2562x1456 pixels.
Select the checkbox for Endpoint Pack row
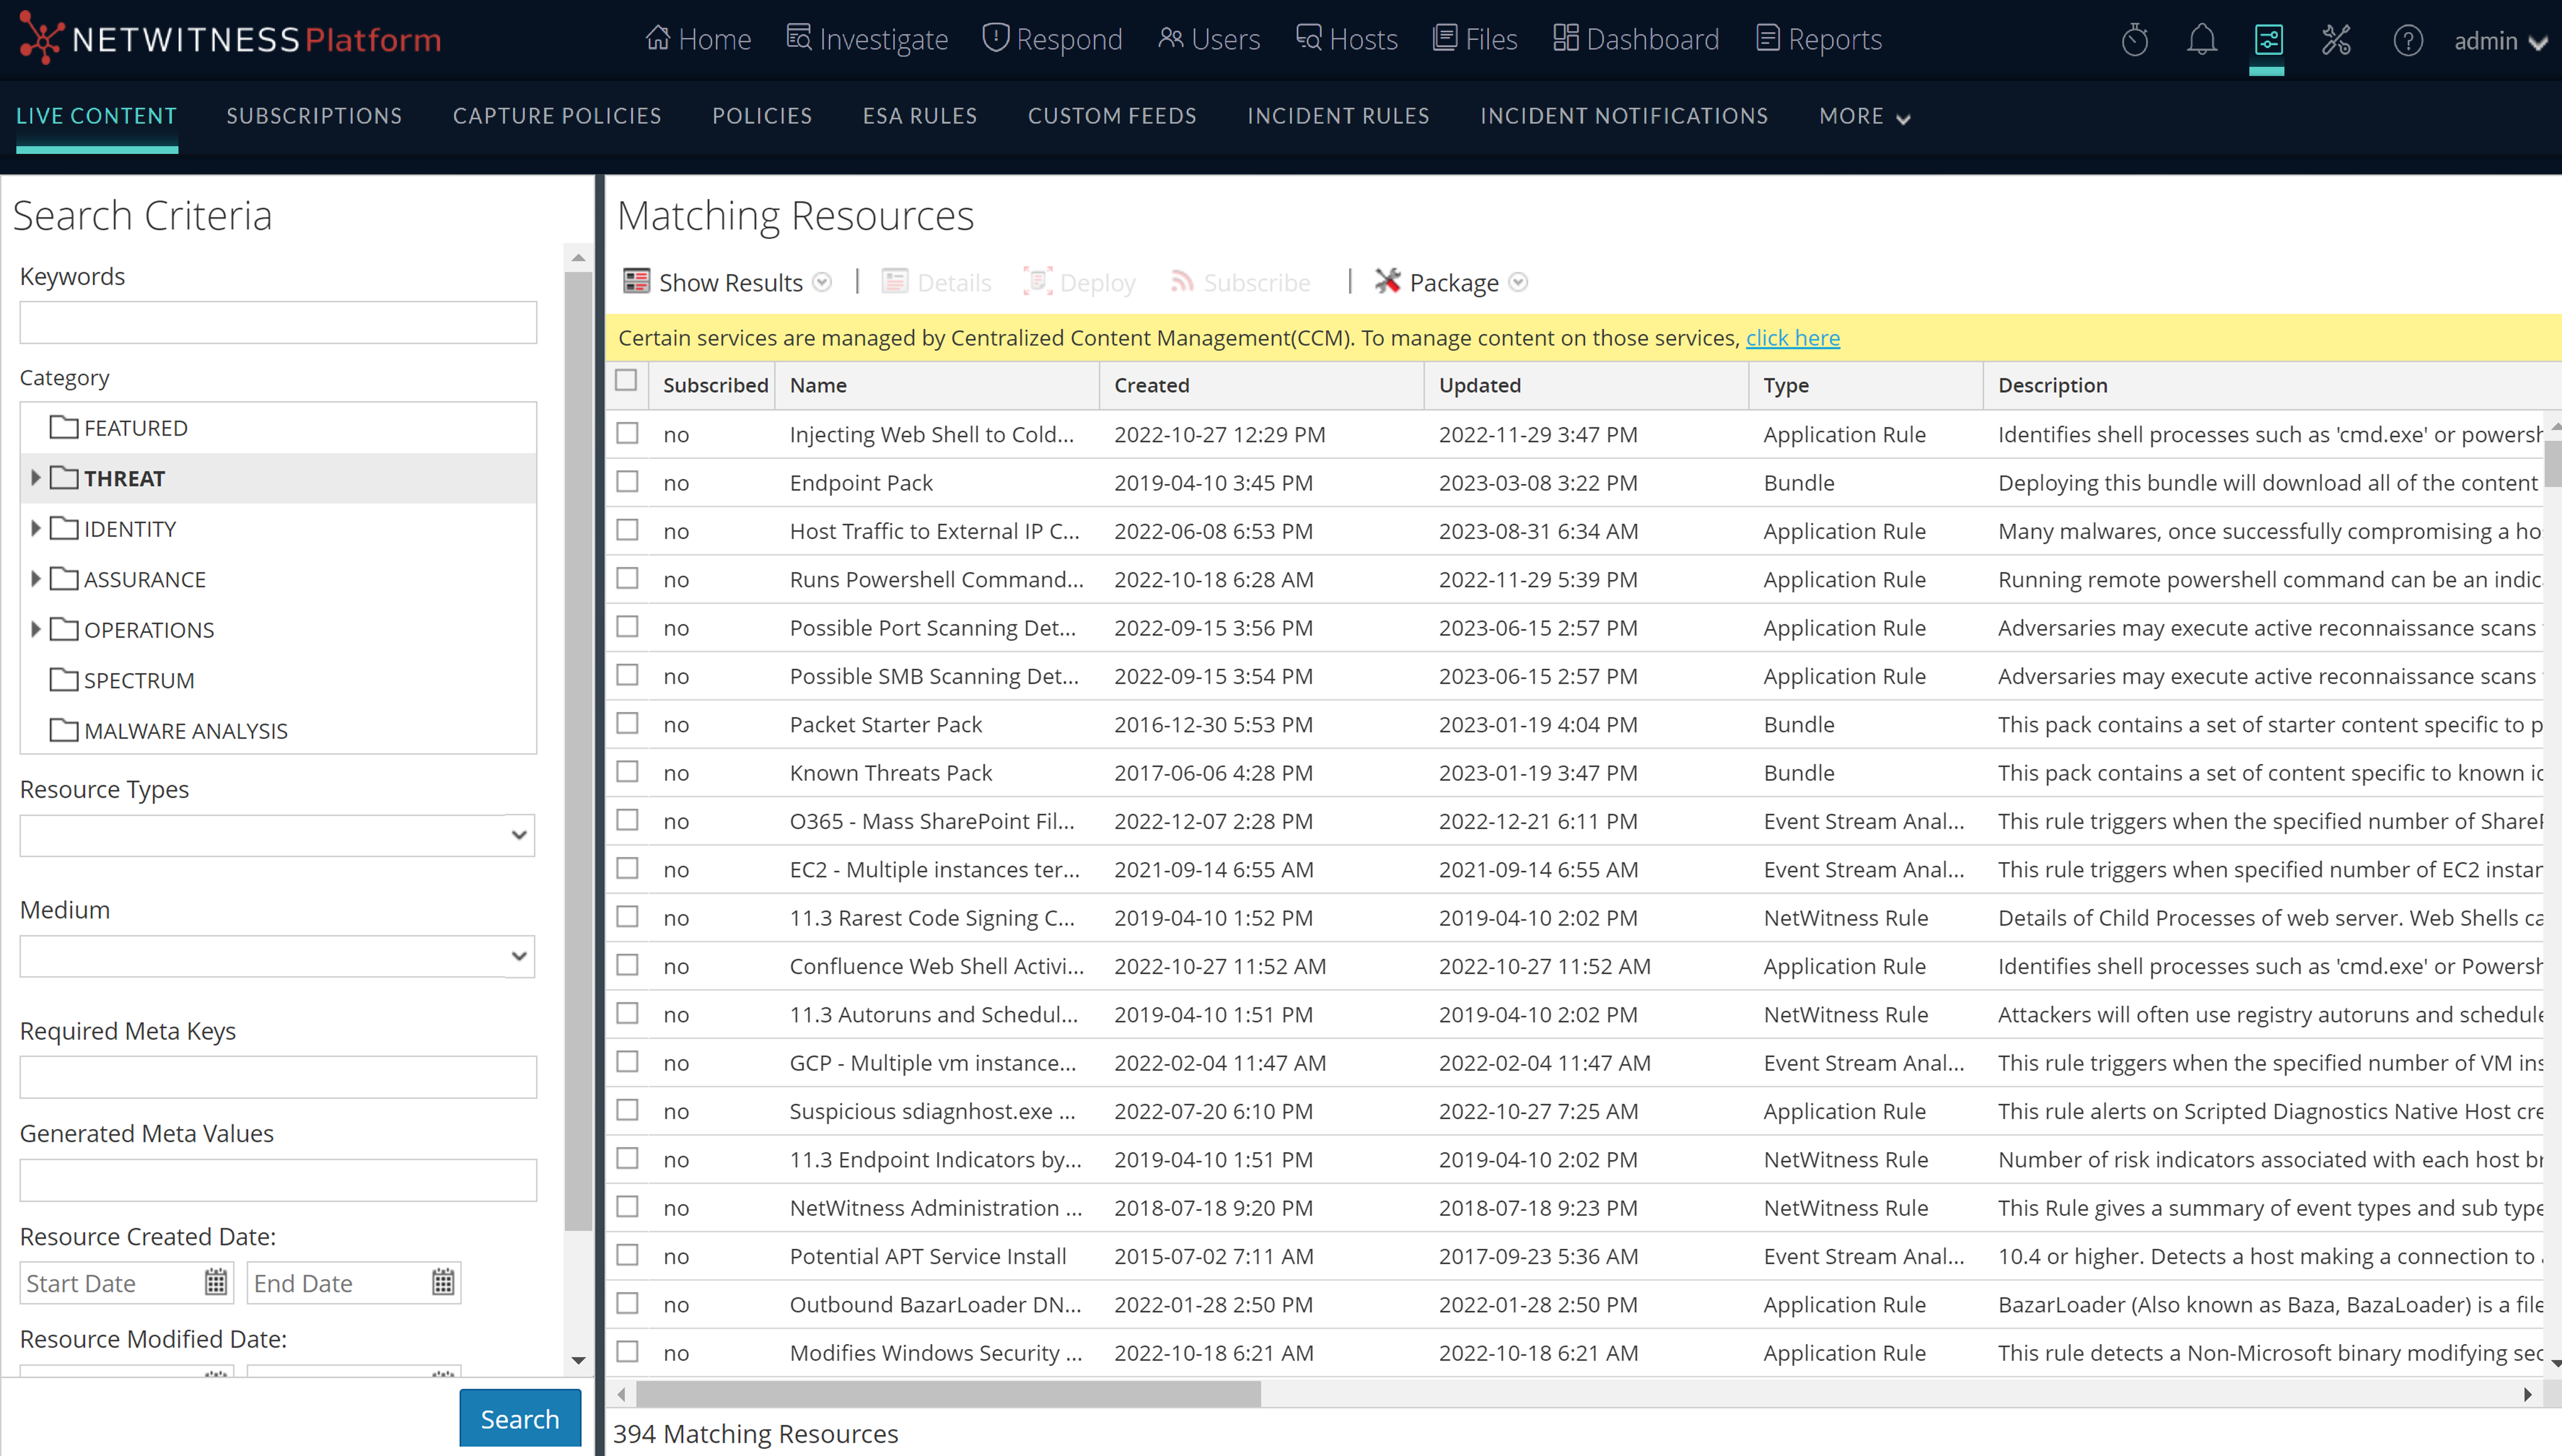pyautogui.click(x=627, y=482)
